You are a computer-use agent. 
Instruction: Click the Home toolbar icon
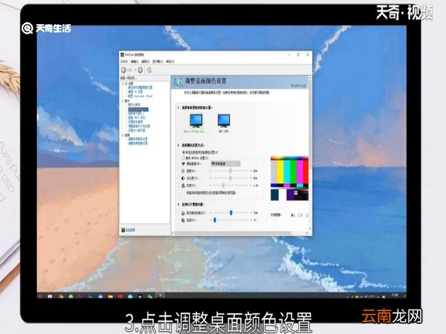point(149,70)
